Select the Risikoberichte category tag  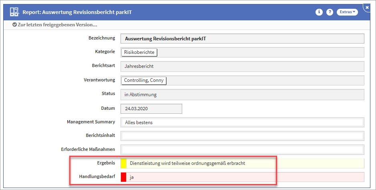[x=139, y=52]
